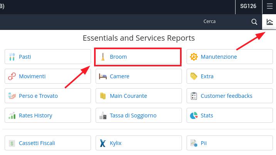The image size is (276, 155).
Task: Open the Tassa di Soggiorno report
Action: click(x=139, y=115)
